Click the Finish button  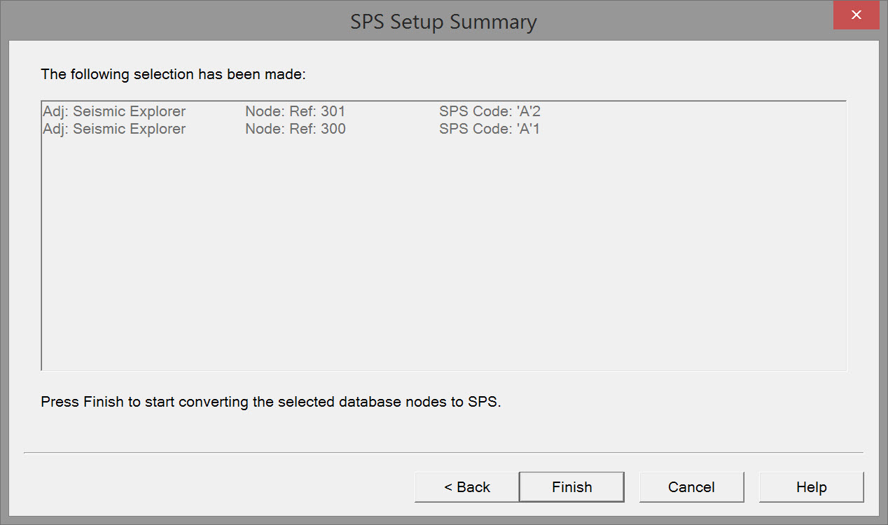pos(571,487)
